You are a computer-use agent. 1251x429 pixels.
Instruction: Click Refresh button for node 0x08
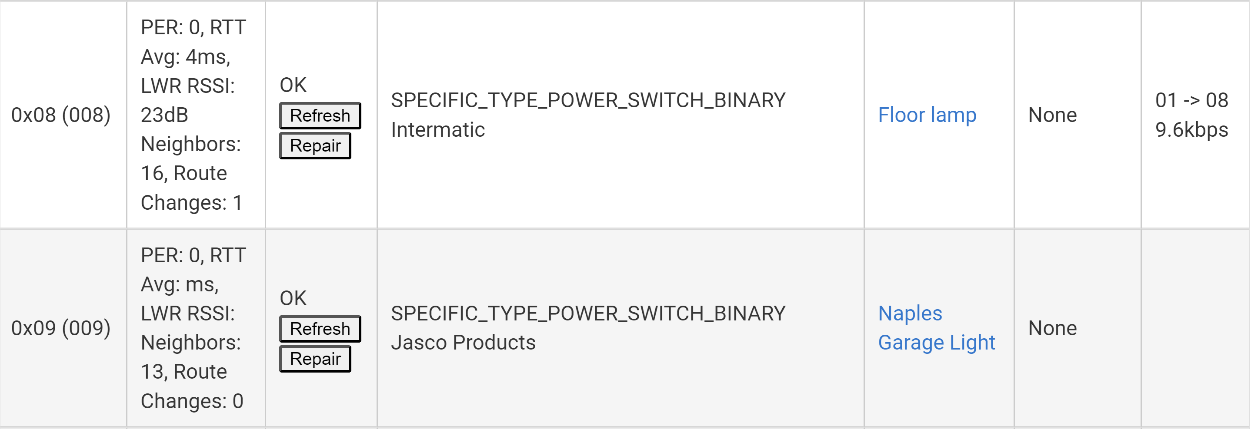pos(320,115)
